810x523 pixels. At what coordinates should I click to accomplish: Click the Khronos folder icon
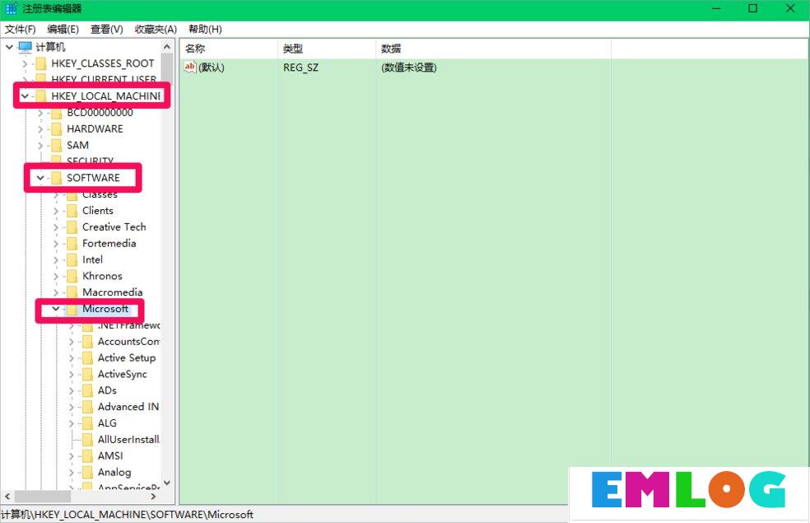pos(72,276)
